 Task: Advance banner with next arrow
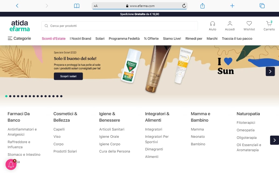click(x=270, y=71)
